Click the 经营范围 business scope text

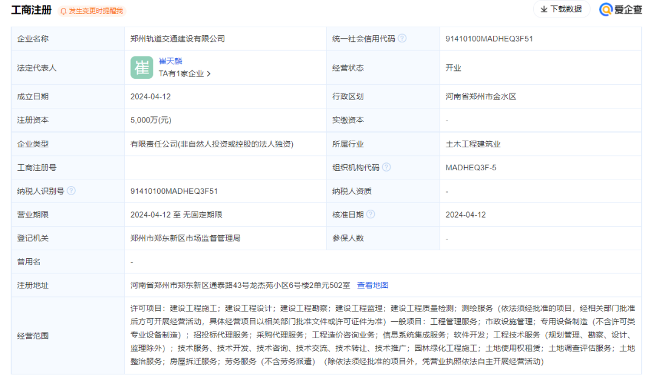[382, 335]
